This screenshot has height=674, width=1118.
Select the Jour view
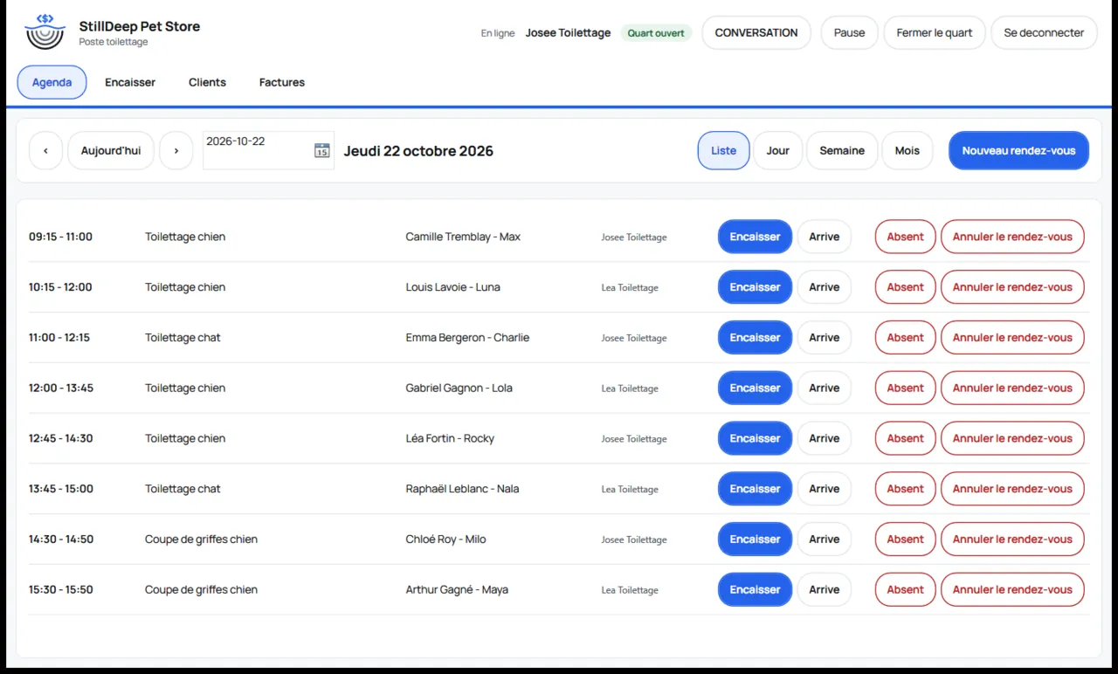click(777, 150)
